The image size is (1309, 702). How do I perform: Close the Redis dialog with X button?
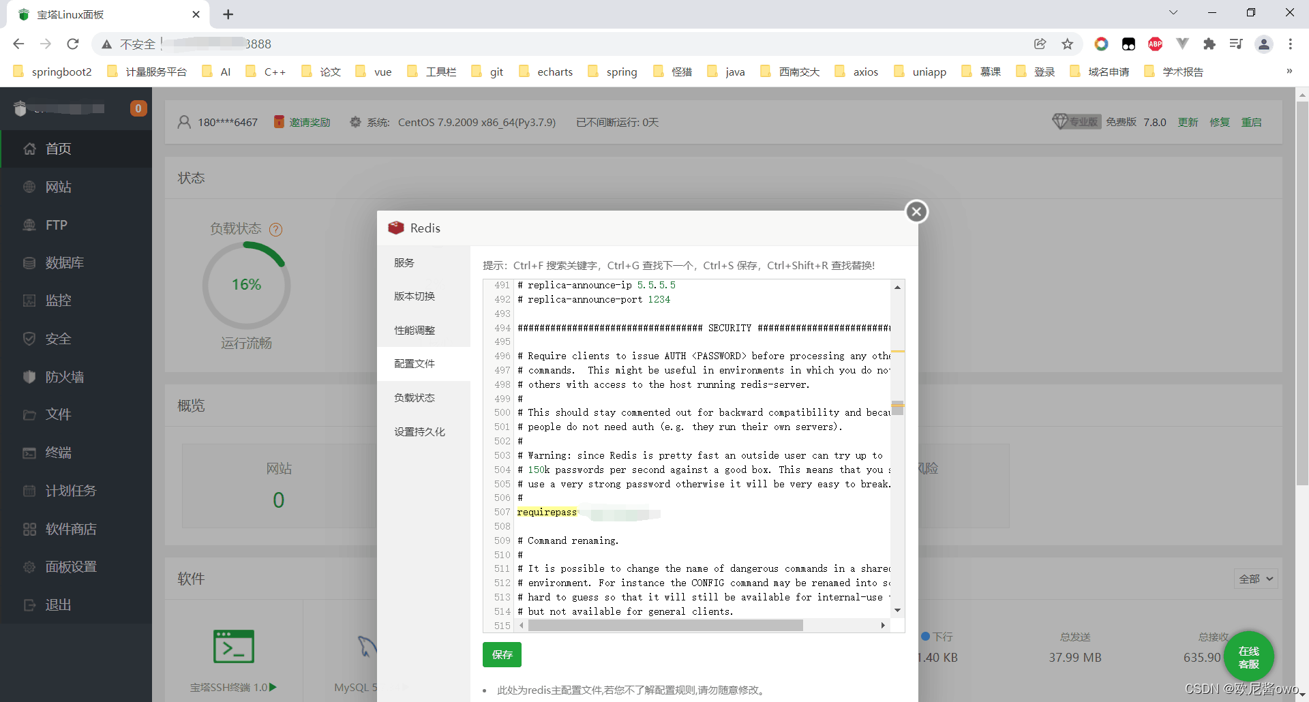pos(916,211)
